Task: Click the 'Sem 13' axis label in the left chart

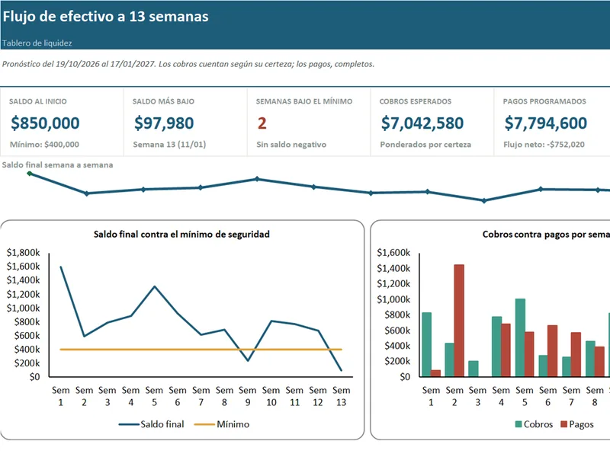Action: point(341,396)
